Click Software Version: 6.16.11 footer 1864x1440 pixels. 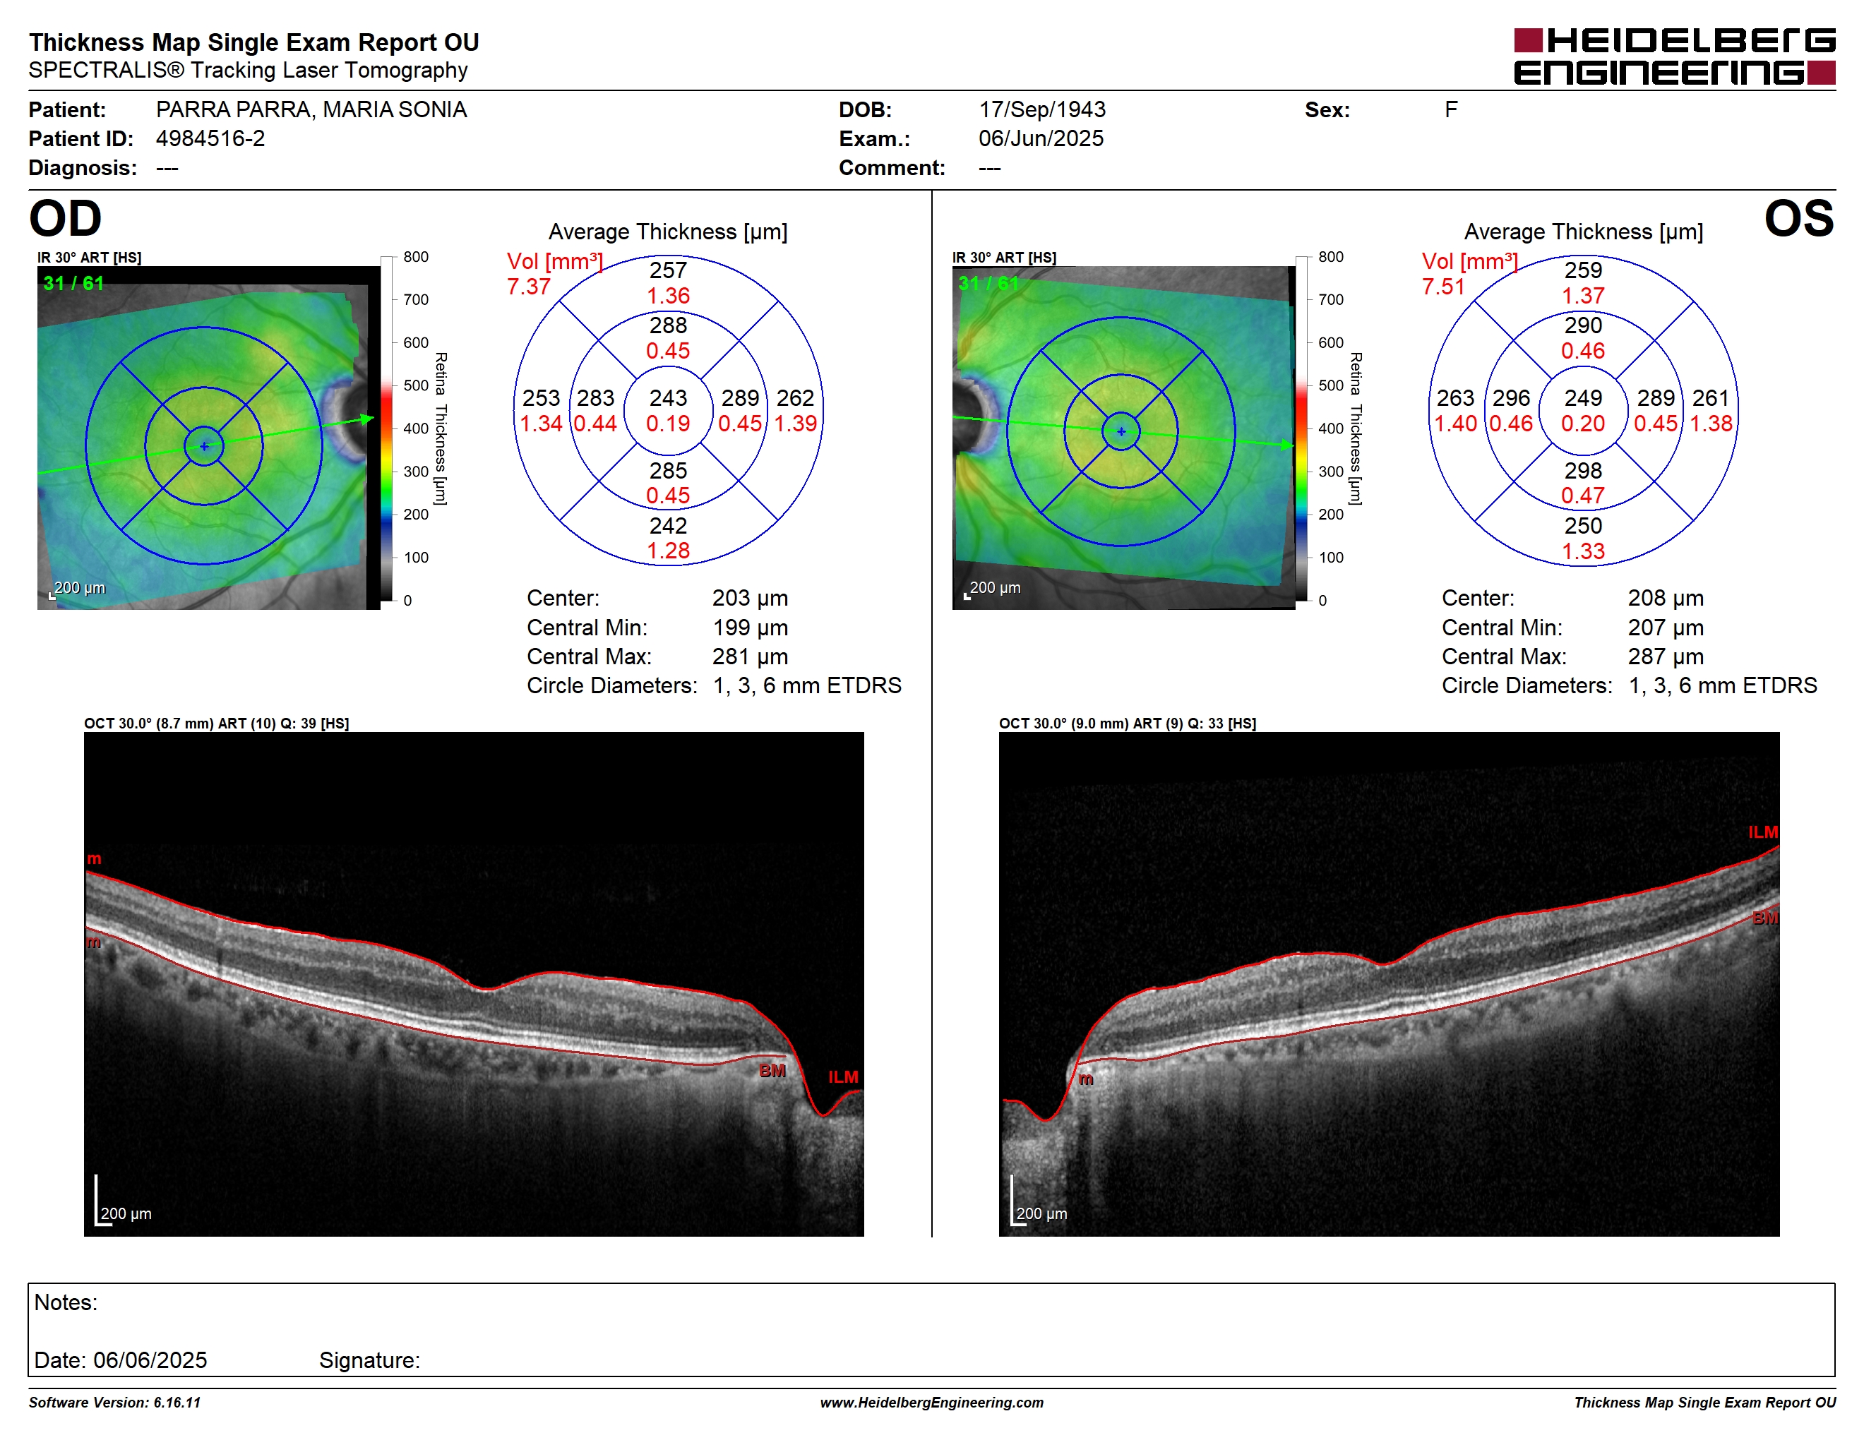point(114,1403)
